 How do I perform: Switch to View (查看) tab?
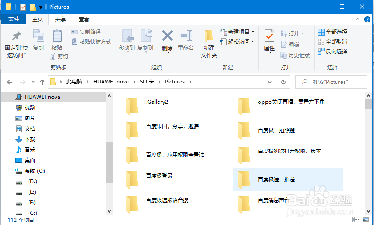tap(84, 19)
